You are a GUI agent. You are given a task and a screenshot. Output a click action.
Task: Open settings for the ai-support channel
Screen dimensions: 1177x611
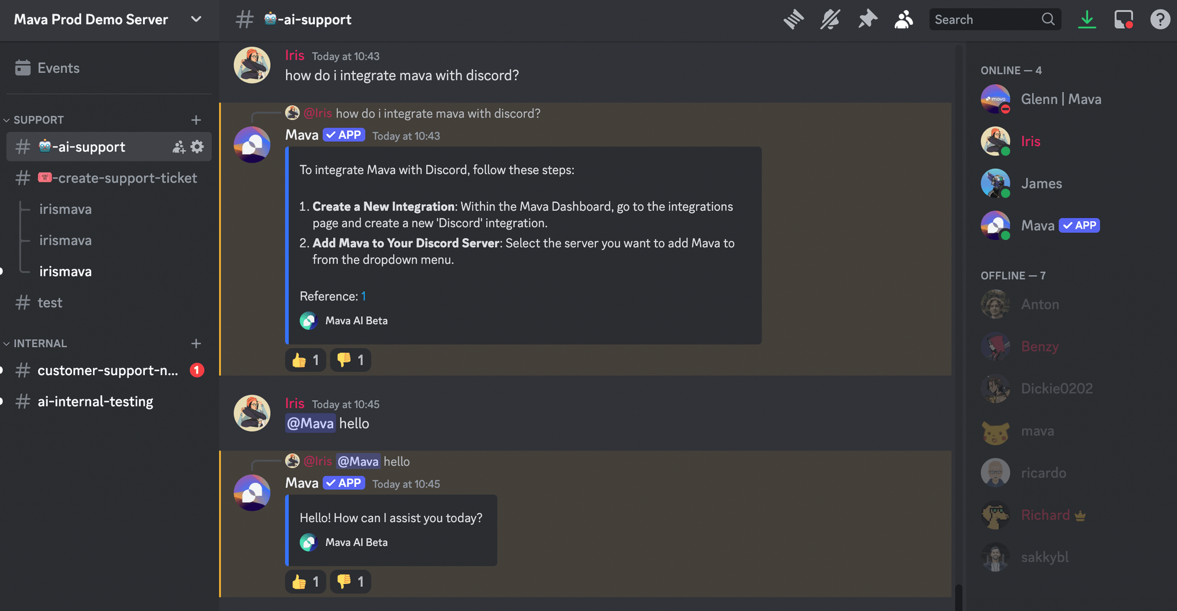tap(198, 146)
